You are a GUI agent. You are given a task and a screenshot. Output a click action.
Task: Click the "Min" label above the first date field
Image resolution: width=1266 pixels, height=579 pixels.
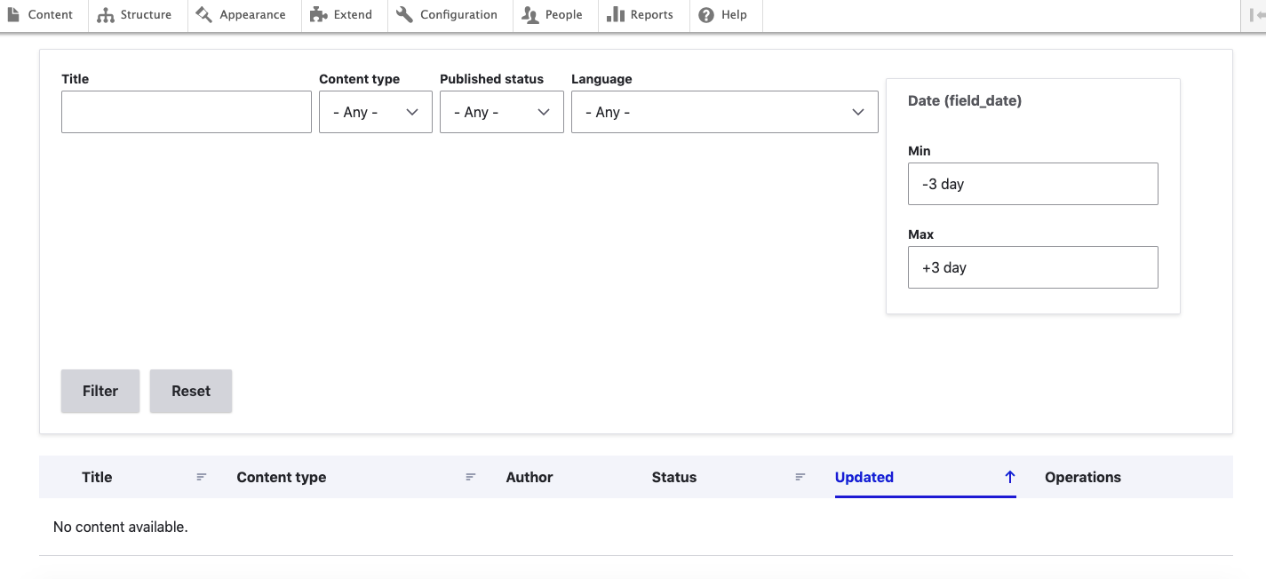click(x=920, y=151)
